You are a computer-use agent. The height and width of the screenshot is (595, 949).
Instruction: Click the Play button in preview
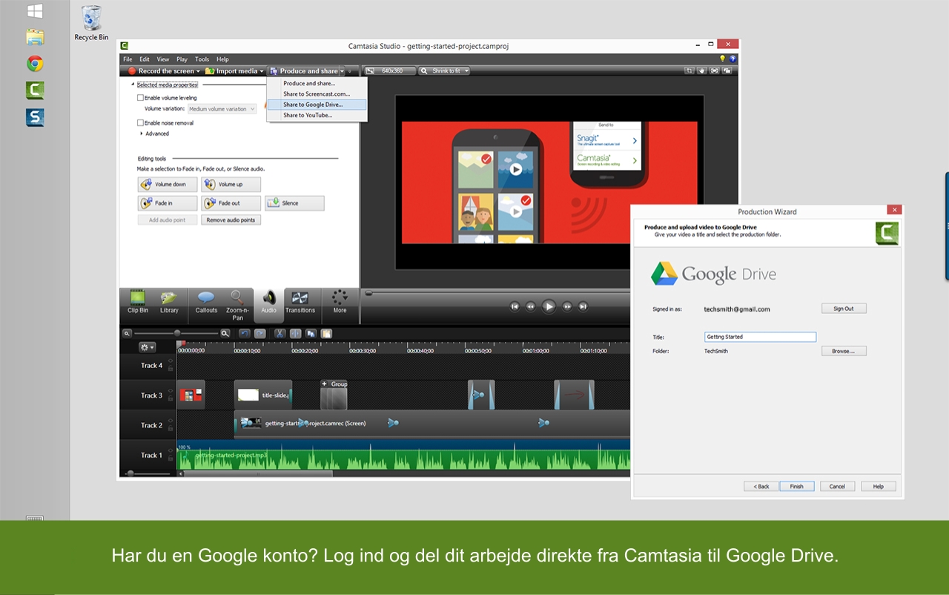pos(549,306)
